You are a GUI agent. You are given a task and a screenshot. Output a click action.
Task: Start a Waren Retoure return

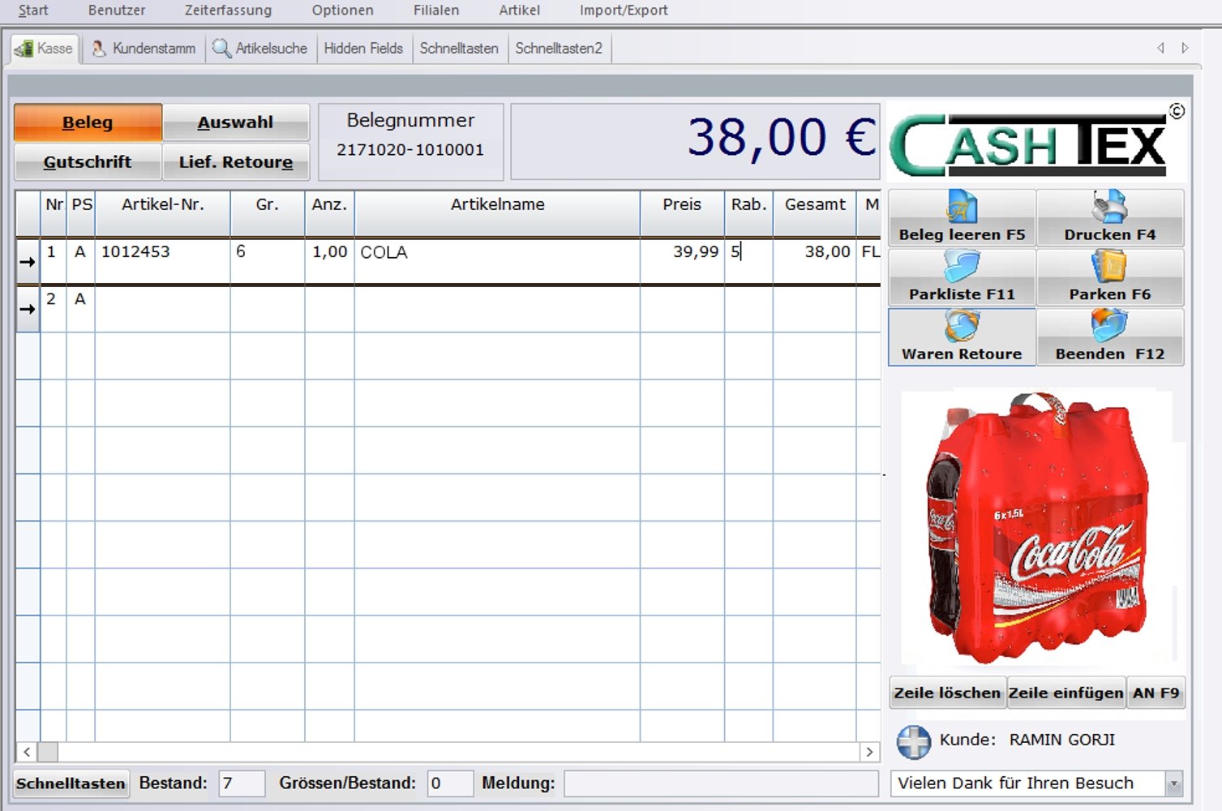[962, 337]
